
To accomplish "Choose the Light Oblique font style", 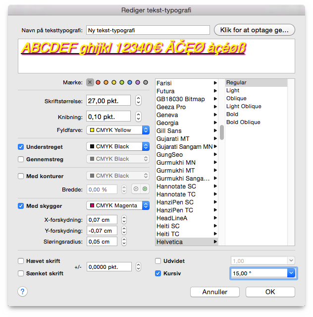I will click(x=256, y=106).
